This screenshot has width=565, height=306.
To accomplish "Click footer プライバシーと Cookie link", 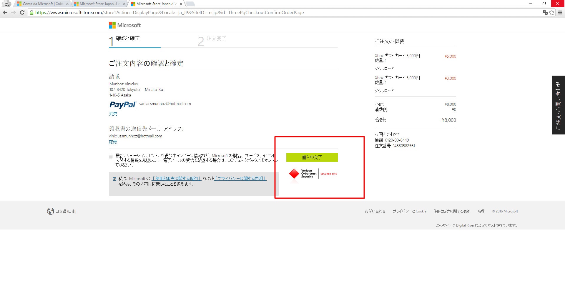I will coord(409,211).
